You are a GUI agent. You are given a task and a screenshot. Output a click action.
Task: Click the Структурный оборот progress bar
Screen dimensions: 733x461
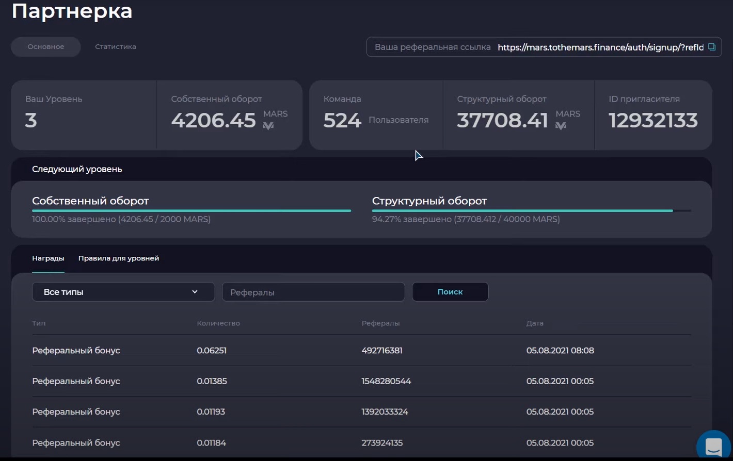click(532, 210)
